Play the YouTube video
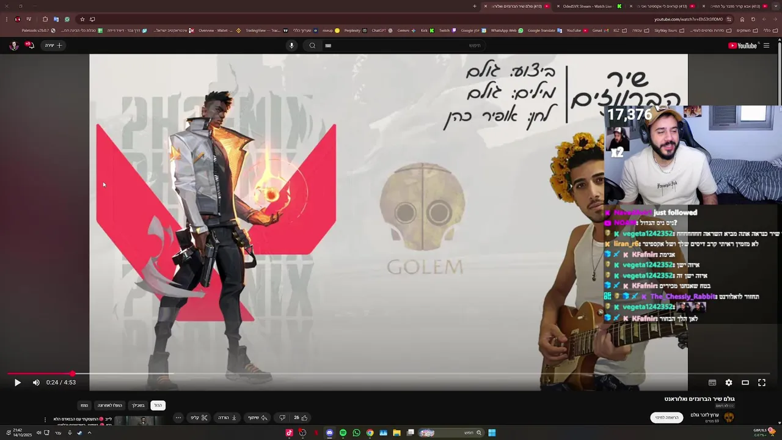The height and width of the screenshot is (440, 782). 17,383
